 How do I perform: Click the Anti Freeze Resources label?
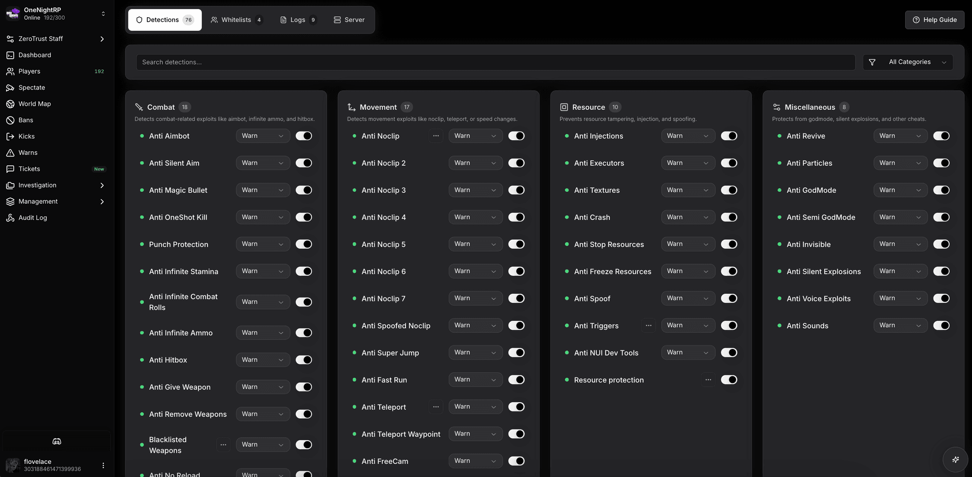(613, 272)
